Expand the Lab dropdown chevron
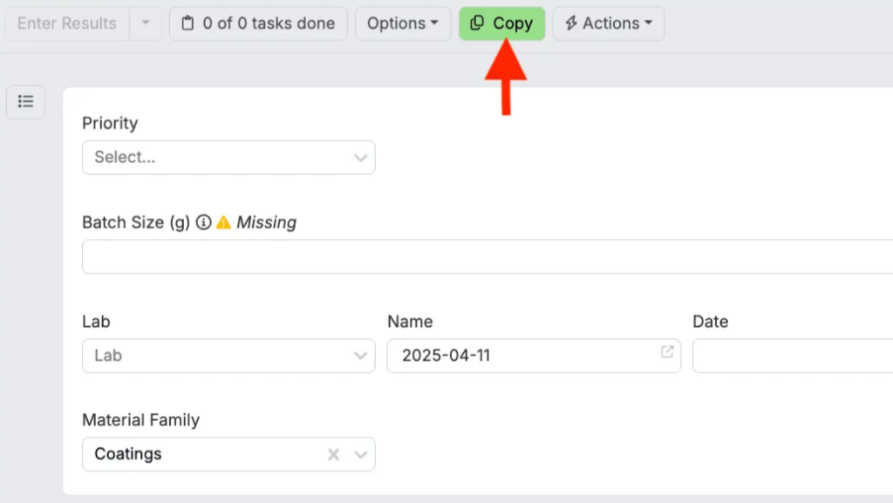Image resolution: width=893 pixels, height=503 pixels. pos(360,356)
